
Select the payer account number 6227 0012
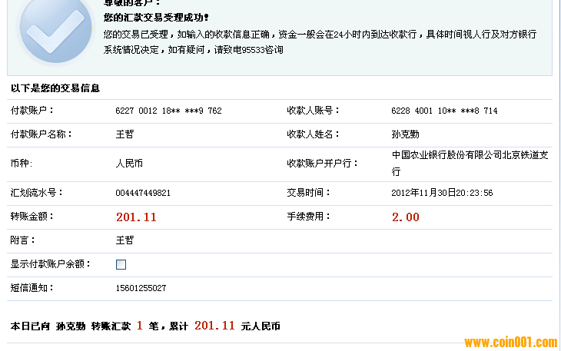coord(168,111)
